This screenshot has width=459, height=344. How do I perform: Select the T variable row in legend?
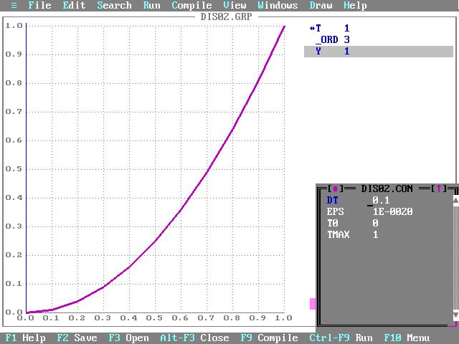[x=379, y=29]
